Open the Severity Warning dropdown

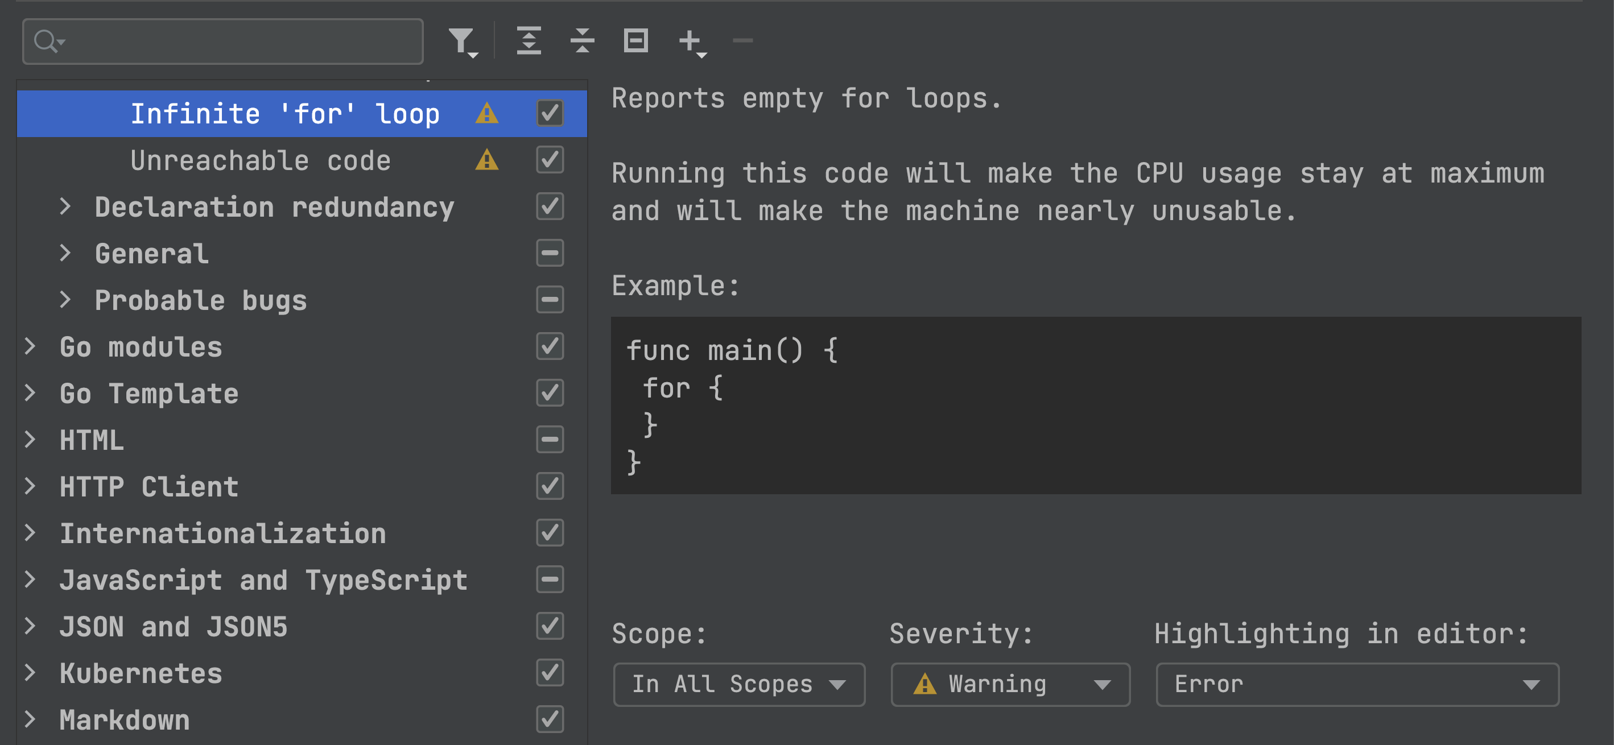coord(1009,684)
